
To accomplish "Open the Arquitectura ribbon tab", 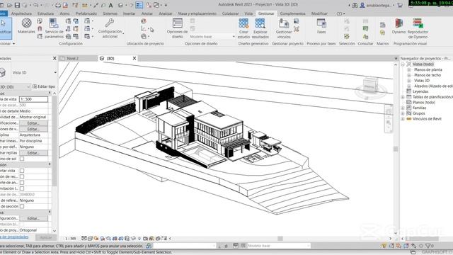I will (x=21, y=13).
